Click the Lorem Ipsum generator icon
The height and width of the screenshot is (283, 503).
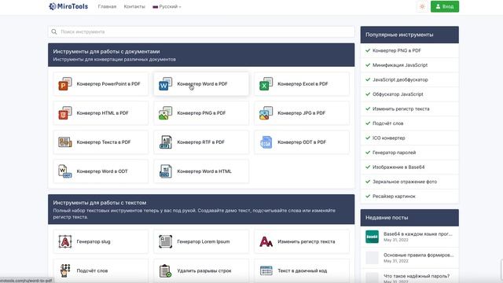(x=166, y=241)
